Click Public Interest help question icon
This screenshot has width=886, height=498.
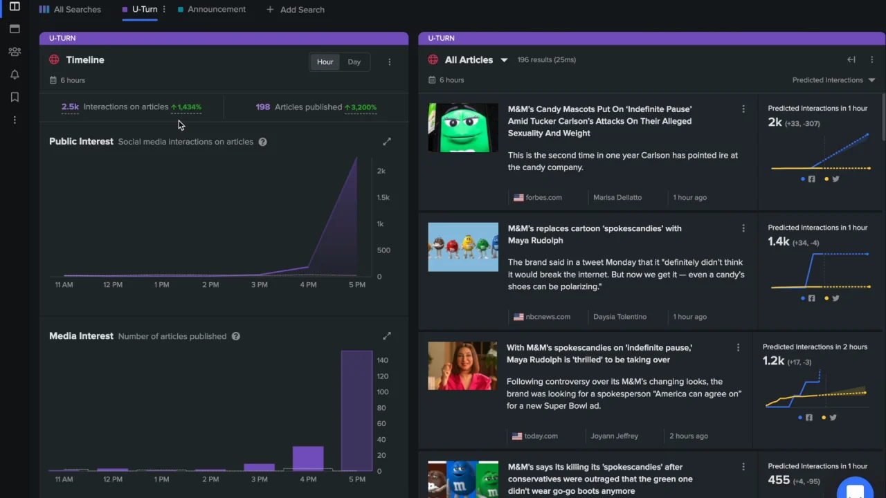[x=262, y=142]
